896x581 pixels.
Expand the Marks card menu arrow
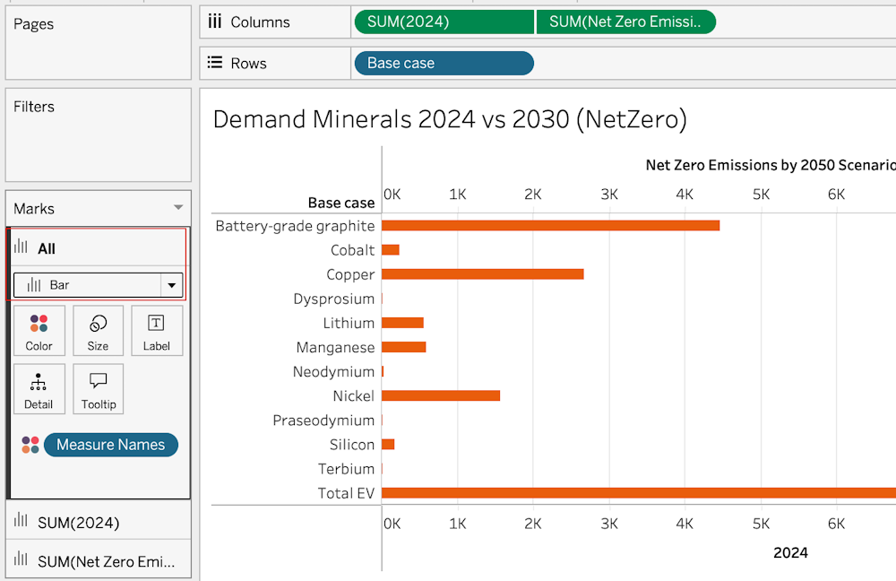pyautogui.click(x=178, y=208)
